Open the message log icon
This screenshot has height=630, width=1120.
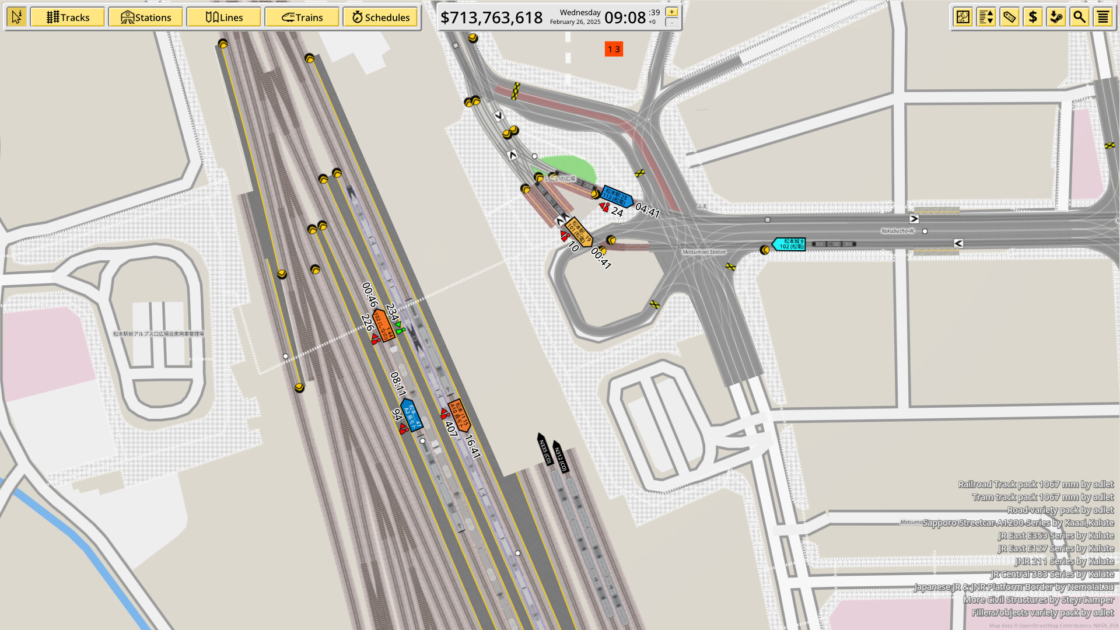tap(1103, 17)
